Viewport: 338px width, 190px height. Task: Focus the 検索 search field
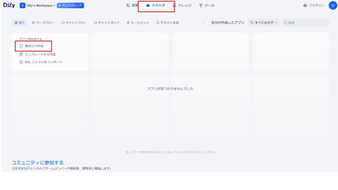[x=306, y=23]
